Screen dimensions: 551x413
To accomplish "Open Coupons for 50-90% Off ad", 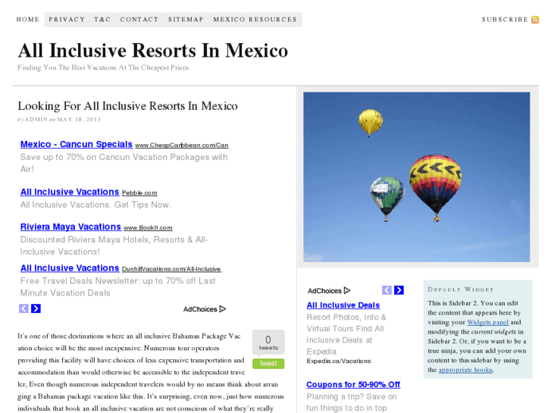I will tap(353, 384).
